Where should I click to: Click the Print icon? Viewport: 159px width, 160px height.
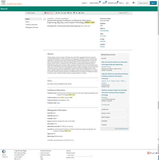tap(68, 13)
